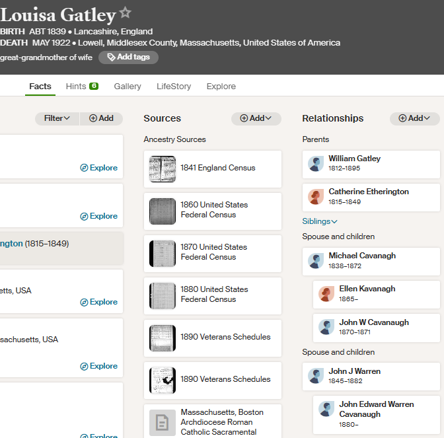Click Catherine Etherington's profile avatar icon
Image resolution: width=444 pixels, height=438 pixels.
pos(316,197)
